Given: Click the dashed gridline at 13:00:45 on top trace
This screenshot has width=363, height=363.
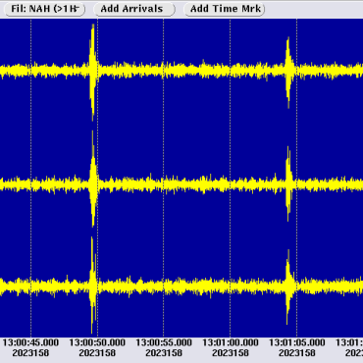Looking at the screenshot, I should pyautogui.click(x=31, y=71).
